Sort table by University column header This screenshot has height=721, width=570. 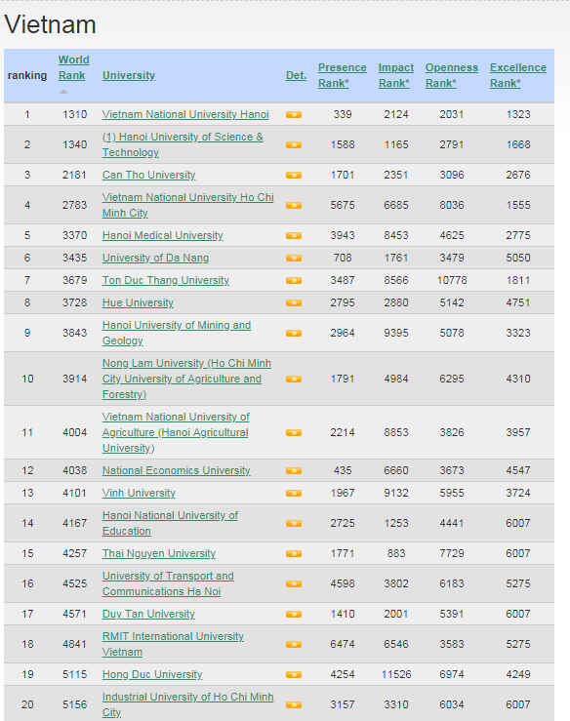[129, 75]
